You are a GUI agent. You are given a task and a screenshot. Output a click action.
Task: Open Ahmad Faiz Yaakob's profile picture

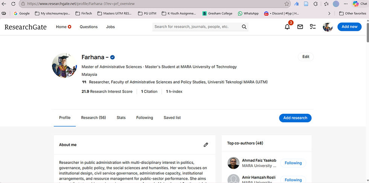pyautogui.click(x=233, y=163)
